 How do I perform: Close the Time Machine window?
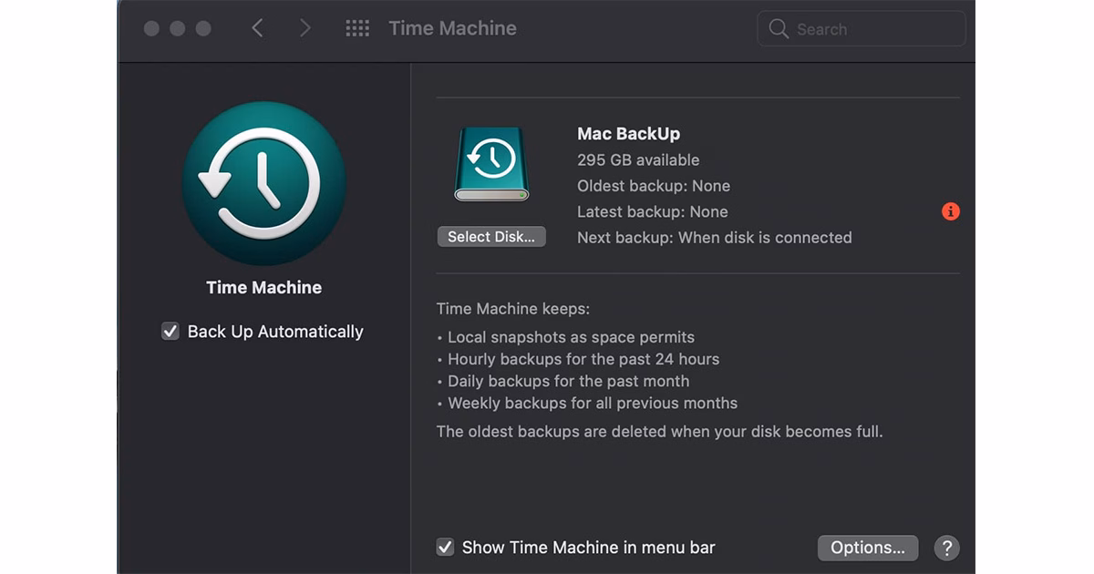(x=151, y=28)
